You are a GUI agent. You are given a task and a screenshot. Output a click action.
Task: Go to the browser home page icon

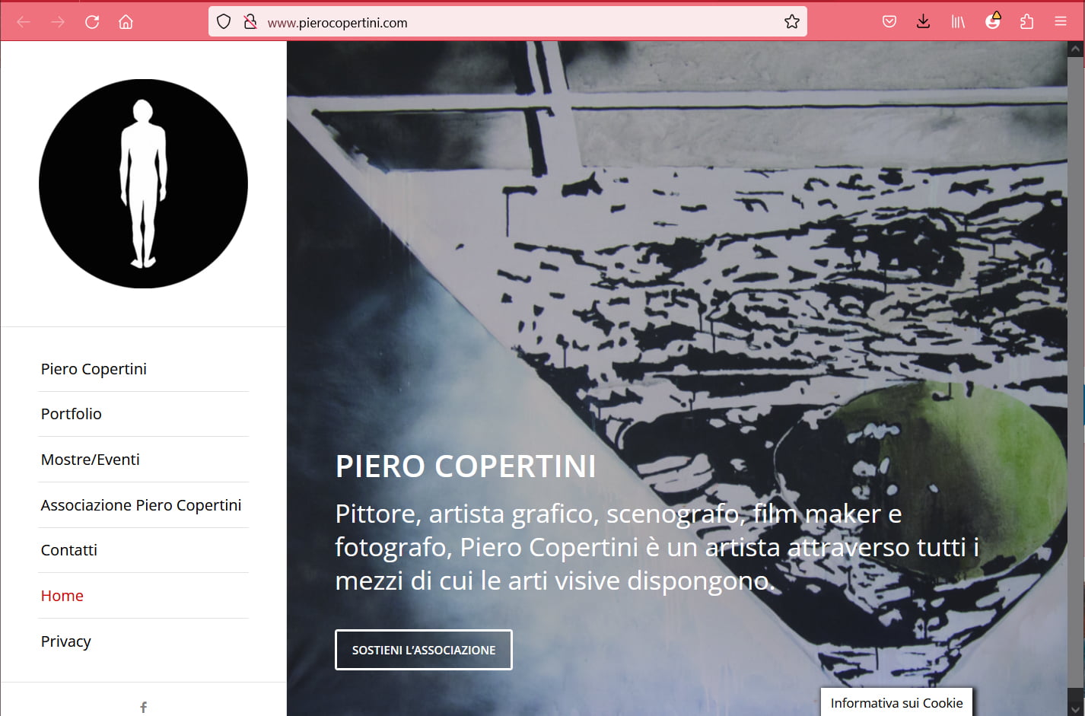coord(126,22)
